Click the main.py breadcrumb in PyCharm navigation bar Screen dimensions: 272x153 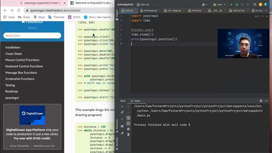tap(143, 5)
